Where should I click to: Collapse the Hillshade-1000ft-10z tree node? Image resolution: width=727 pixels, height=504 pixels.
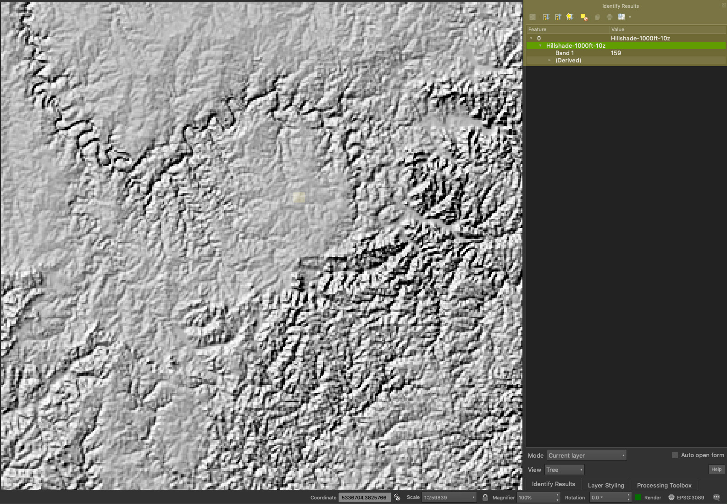point(540,45)
